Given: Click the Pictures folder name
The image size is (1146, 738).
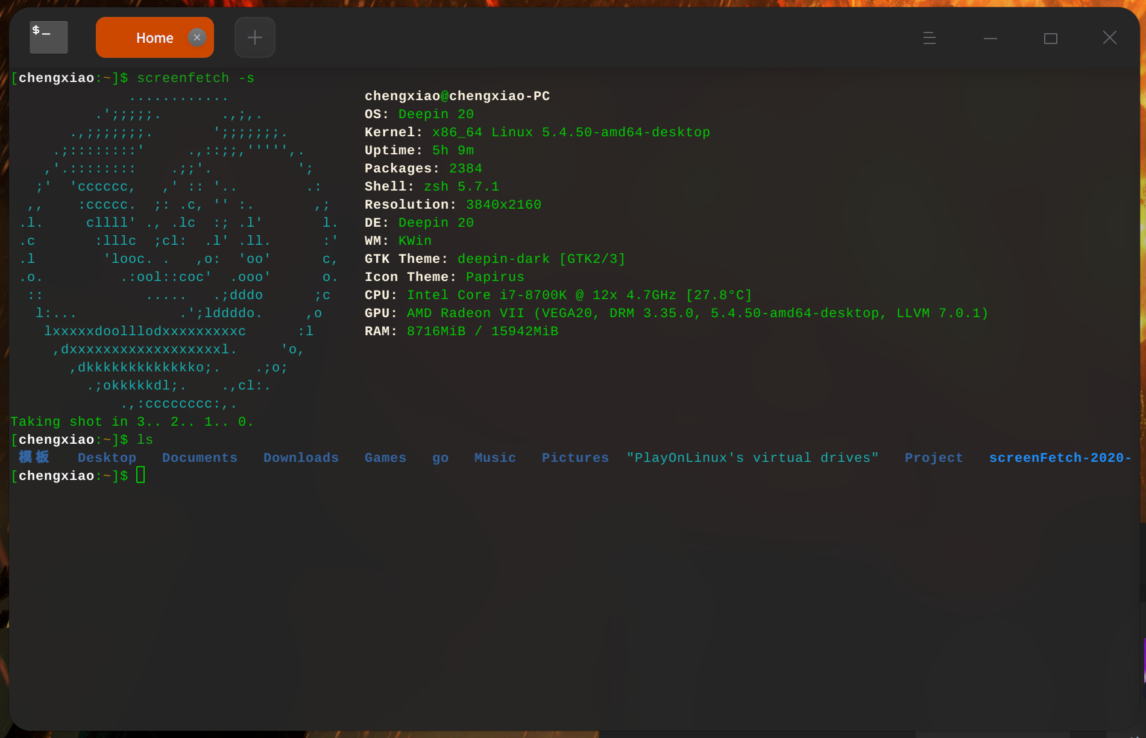Looking at the screenshot, I should (575, 458).
